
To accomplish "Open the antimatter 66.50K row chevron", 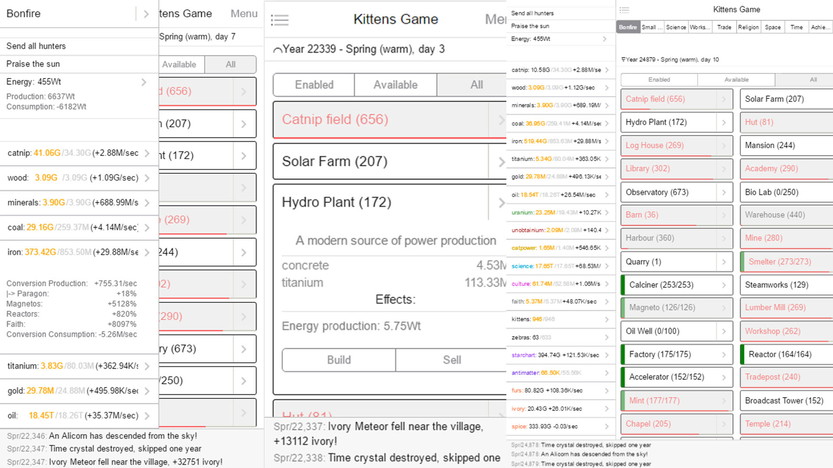I will pos(607,373).
